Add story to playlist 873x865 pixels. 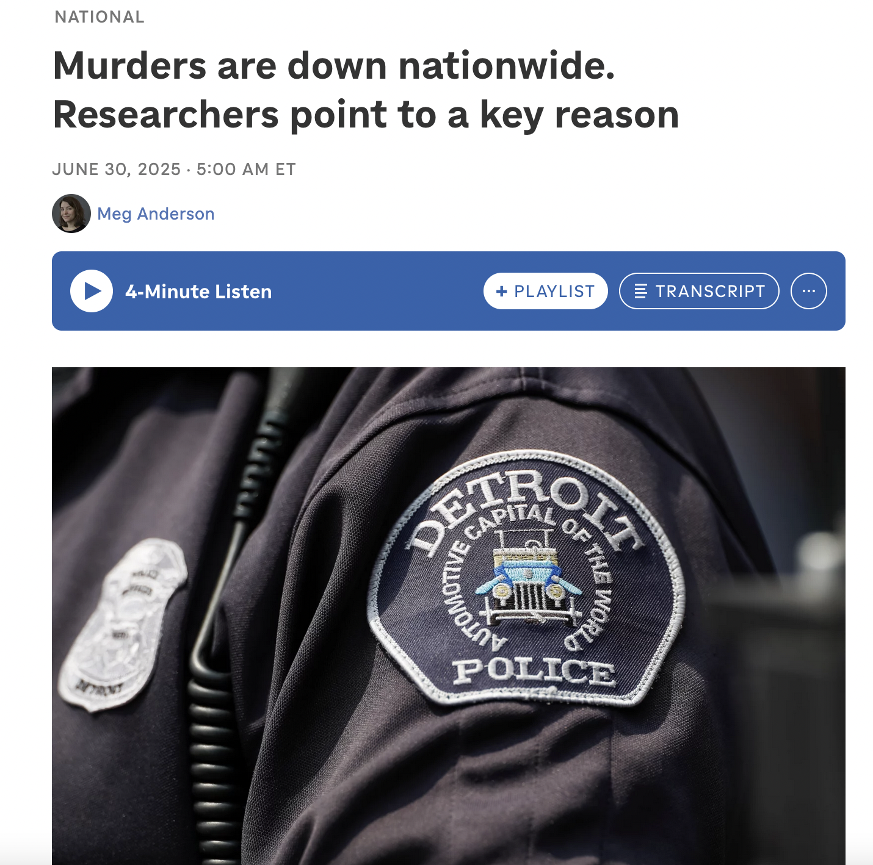tap(545, 291)
